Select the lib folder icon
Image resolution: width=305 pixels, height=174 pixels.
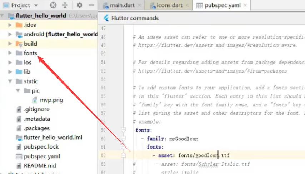[19, 71]
